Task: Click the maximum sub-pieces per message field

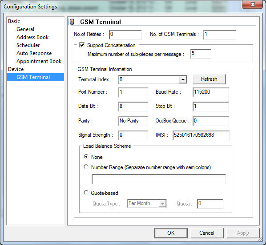Action: pyautogui.click(x=201, y=54)
